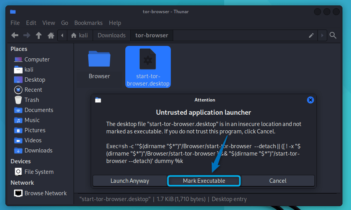
Task: Open Pictures in the sidebar
Action: tap(35, 130)
